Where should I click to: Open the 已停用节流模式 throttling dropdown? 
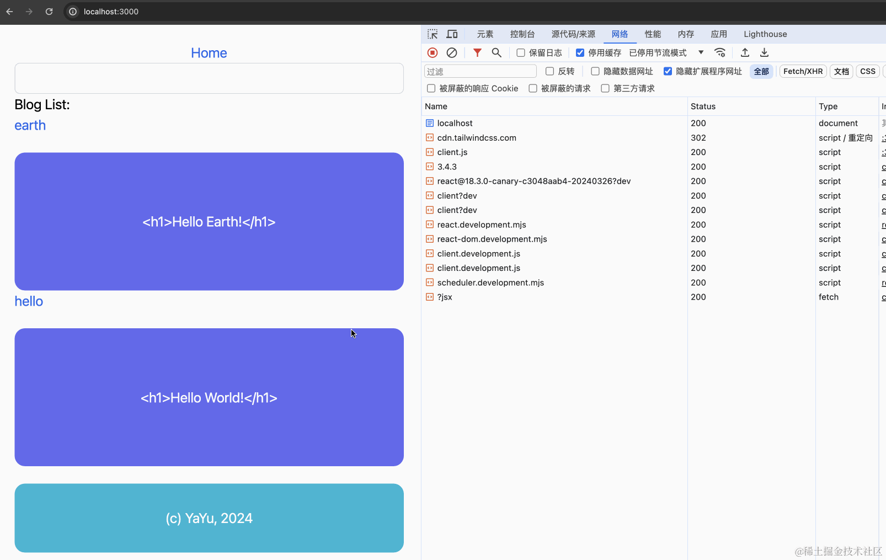pos(657,52)
